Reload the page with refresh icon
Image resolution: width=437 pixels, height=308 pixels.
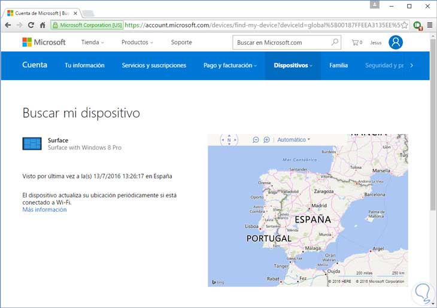coord(31,25)
